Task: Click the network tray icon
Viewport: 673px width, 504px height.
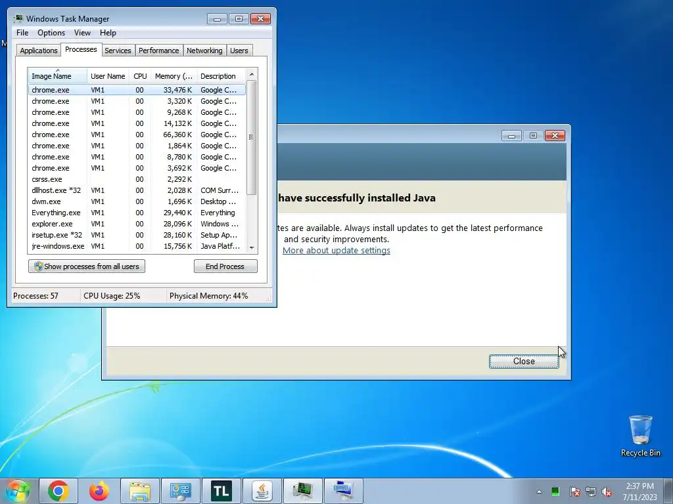Action: coord(591,492)
